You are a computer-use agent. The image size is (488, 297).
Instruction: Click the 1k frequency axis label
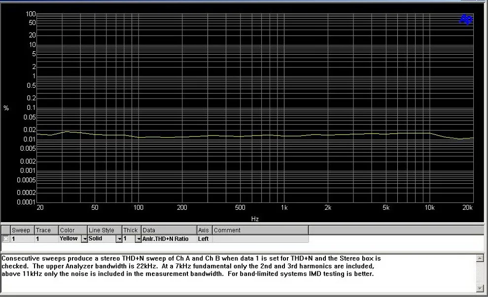pos(284,207)
